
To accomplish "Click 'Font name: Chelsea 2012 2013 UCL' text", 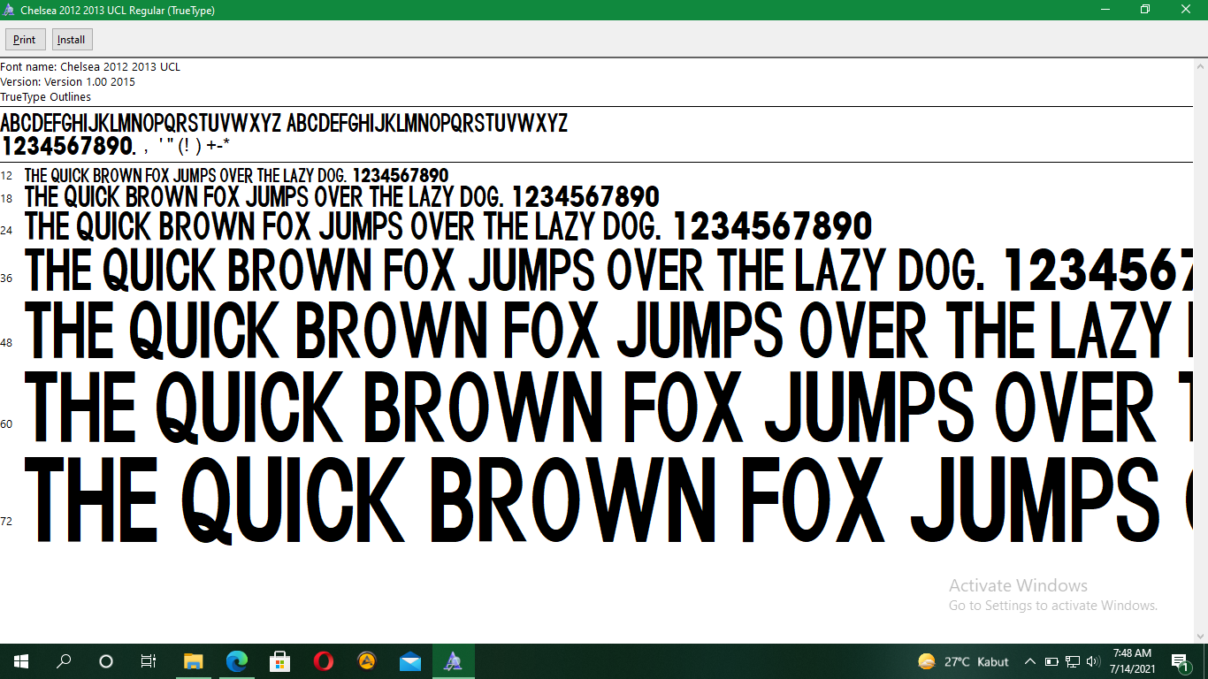I will coord(90,67).
